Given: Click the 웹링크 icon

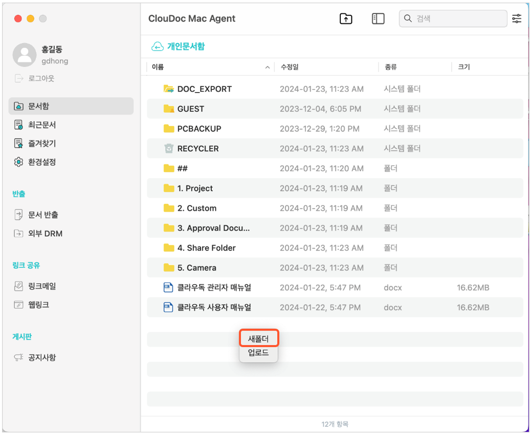Looking at the screenshot, I should pos(18,305).
